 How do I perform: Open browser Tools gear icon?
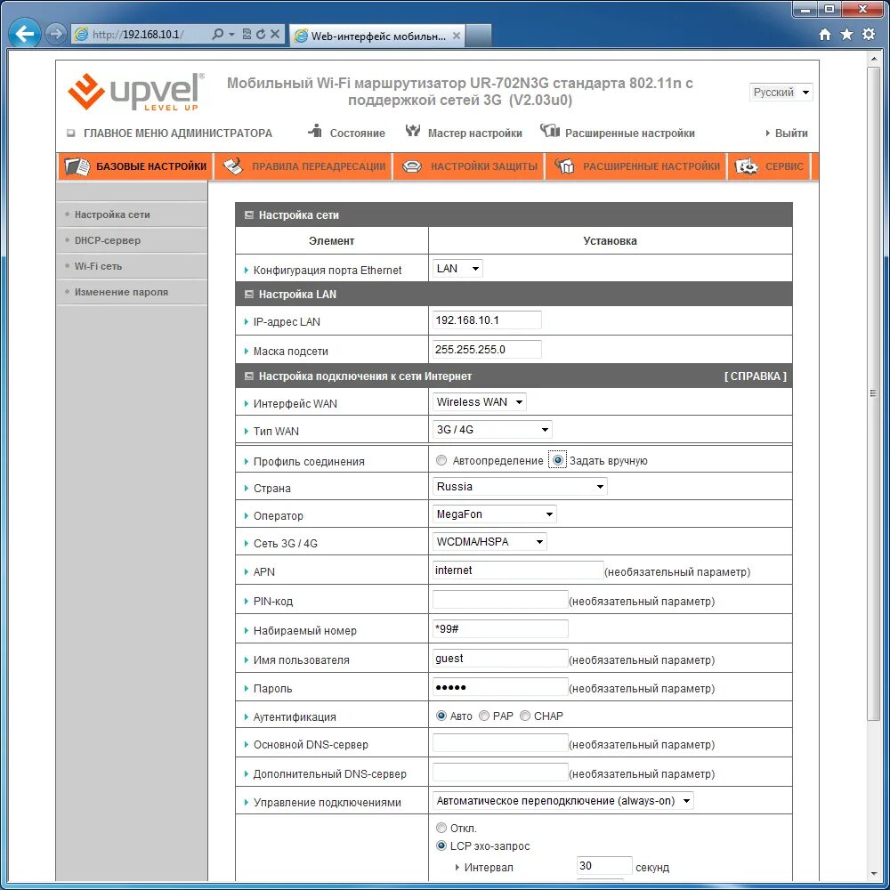[869, 34]
